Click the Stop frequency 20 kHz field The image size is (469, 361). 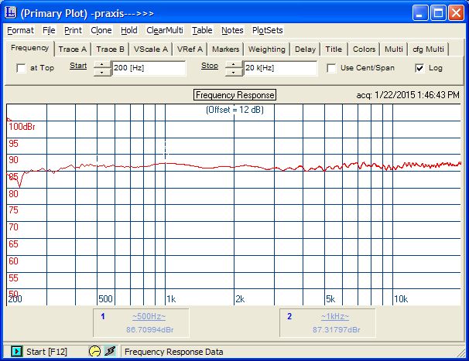280,69
